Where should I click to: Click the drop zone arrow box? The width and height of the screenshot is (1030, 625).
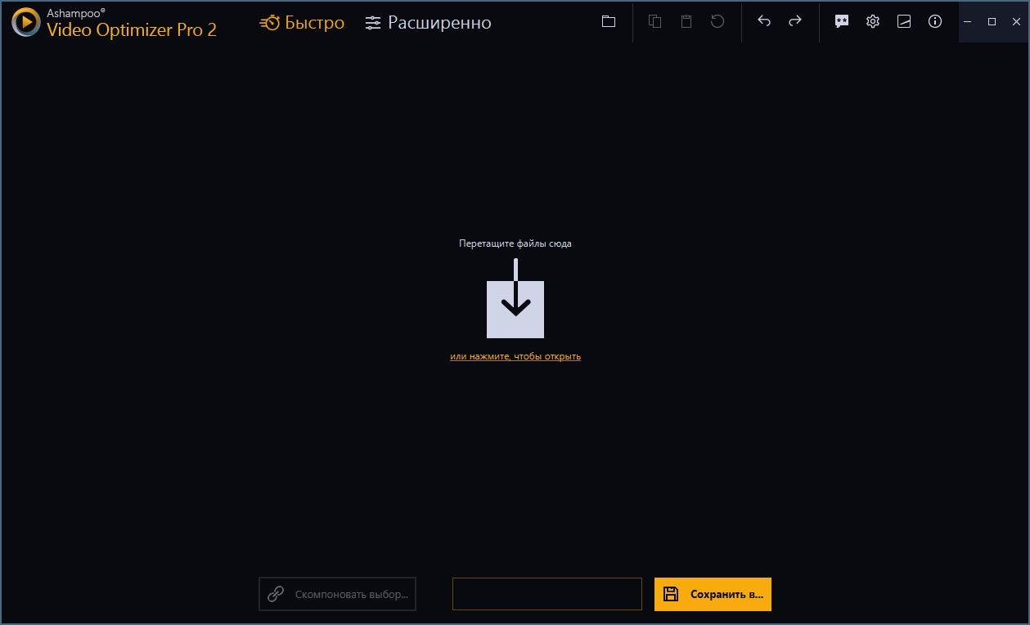pos(515,309)
